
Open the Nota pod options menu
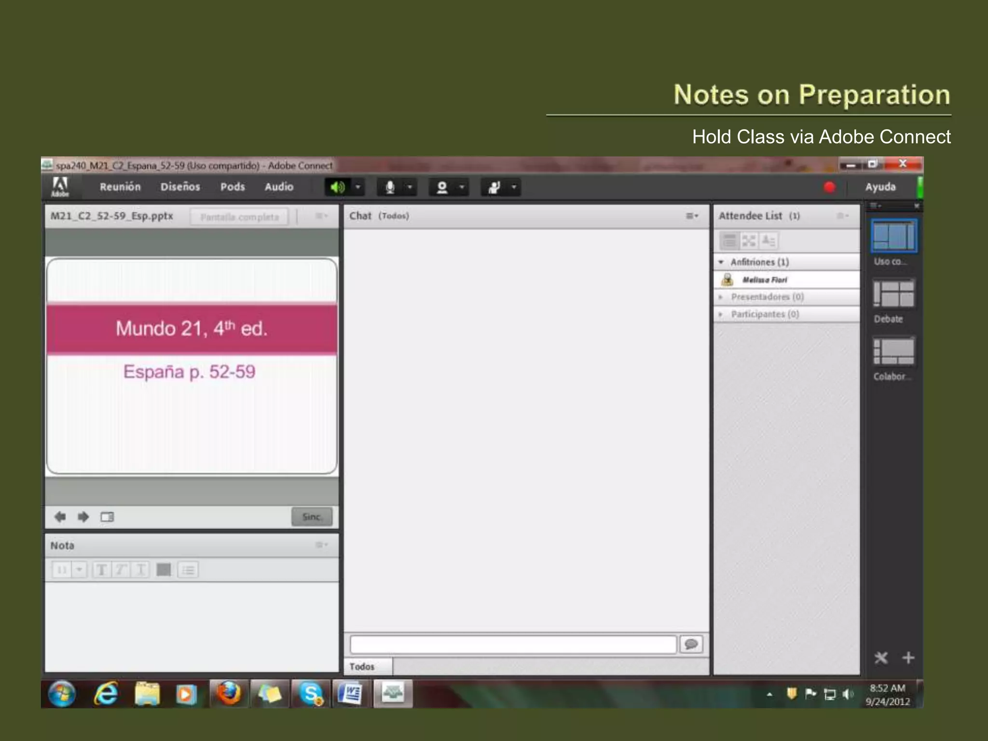[x=321, y=545]
